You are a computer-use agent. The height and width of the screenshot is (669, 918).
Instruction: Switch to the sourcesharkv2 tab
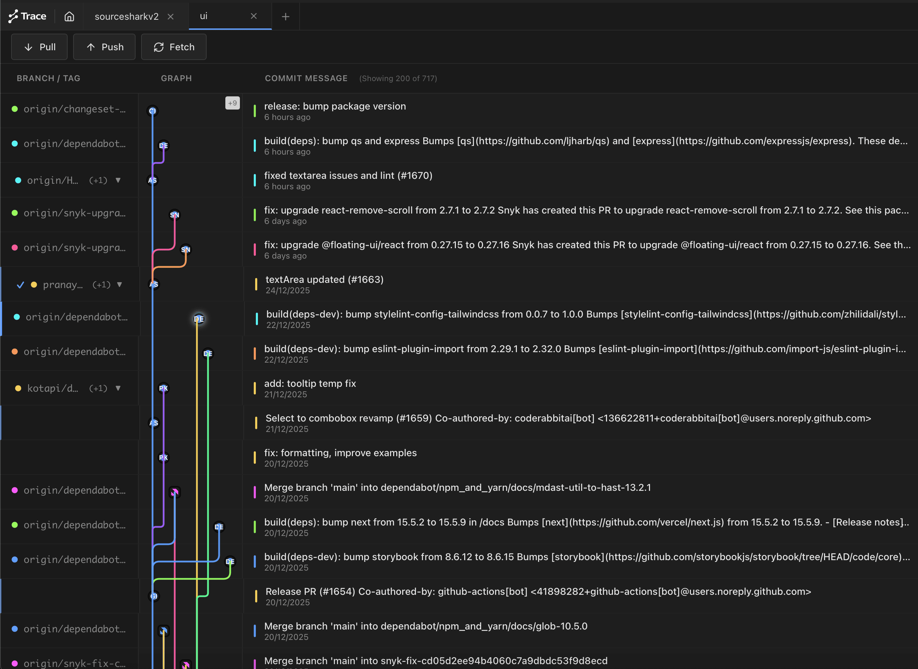click(126, 17)
